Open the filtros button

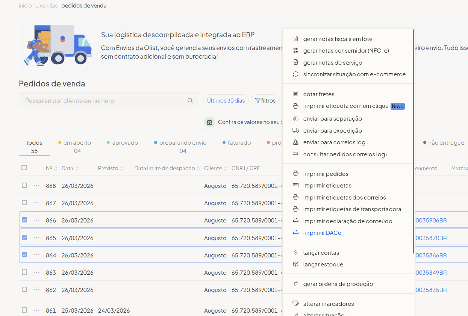click(265, 101)
